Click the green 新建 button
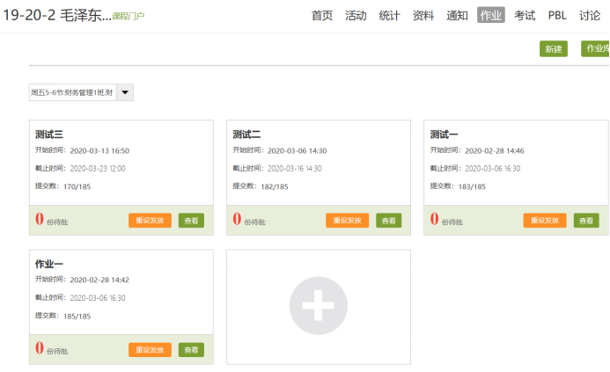The height and width of the screenshot is (372, 610). pos(553,49)
